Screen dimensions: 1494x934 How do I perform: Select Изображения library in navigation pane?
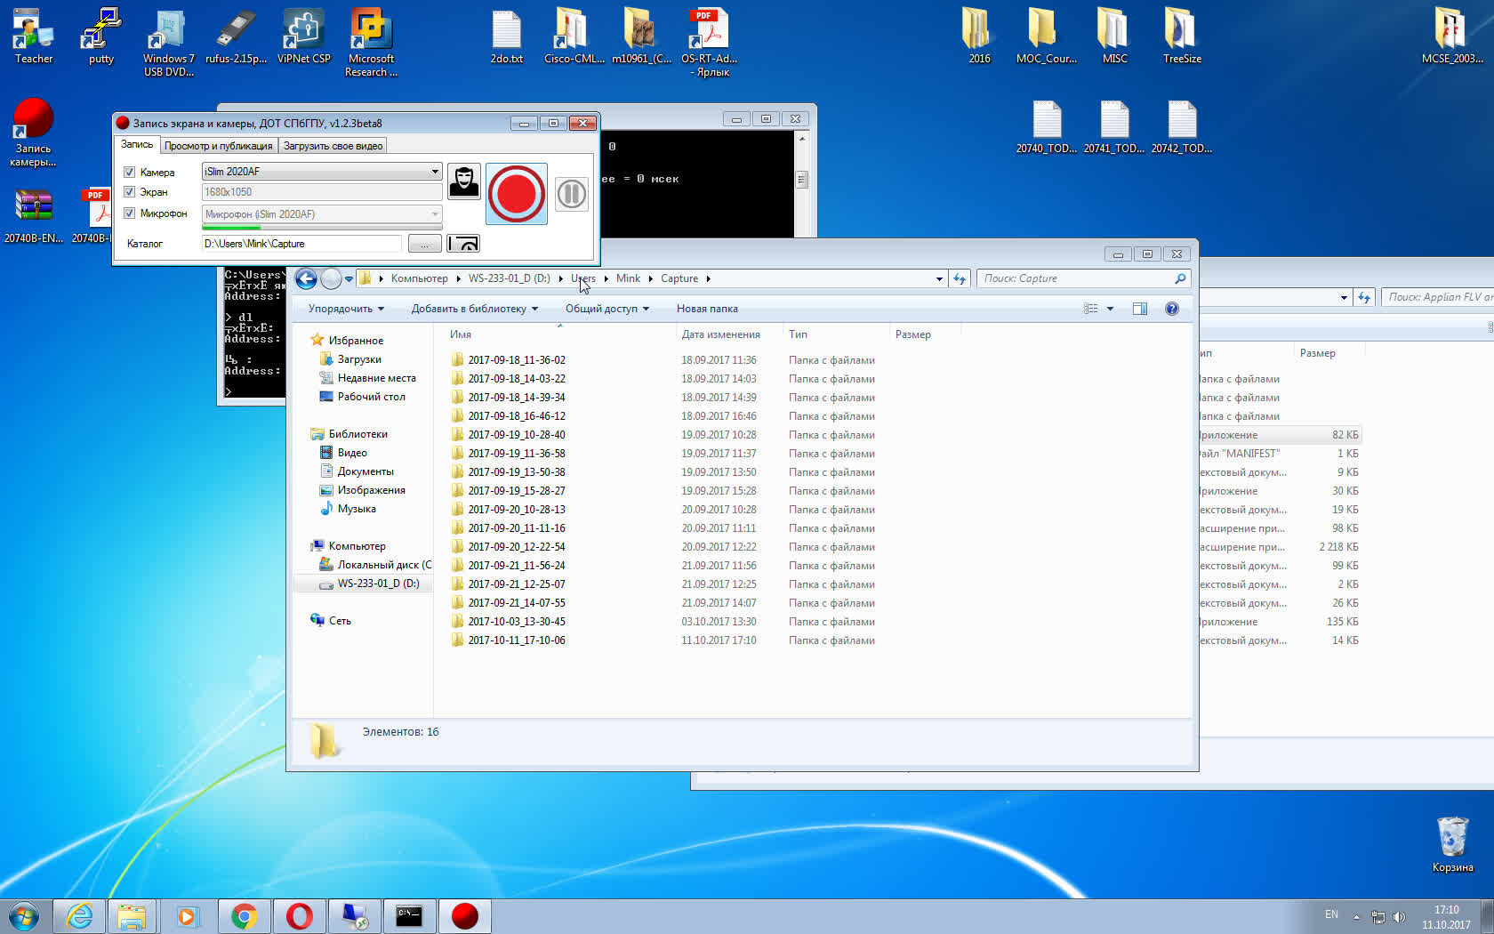coord(371,490)
